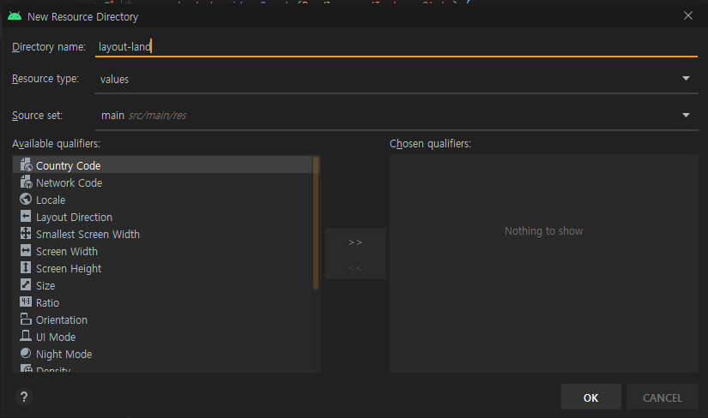Click the Smallest Screen Width icon
This screenshot has height=418, width=708.
(x=26, y=233)
